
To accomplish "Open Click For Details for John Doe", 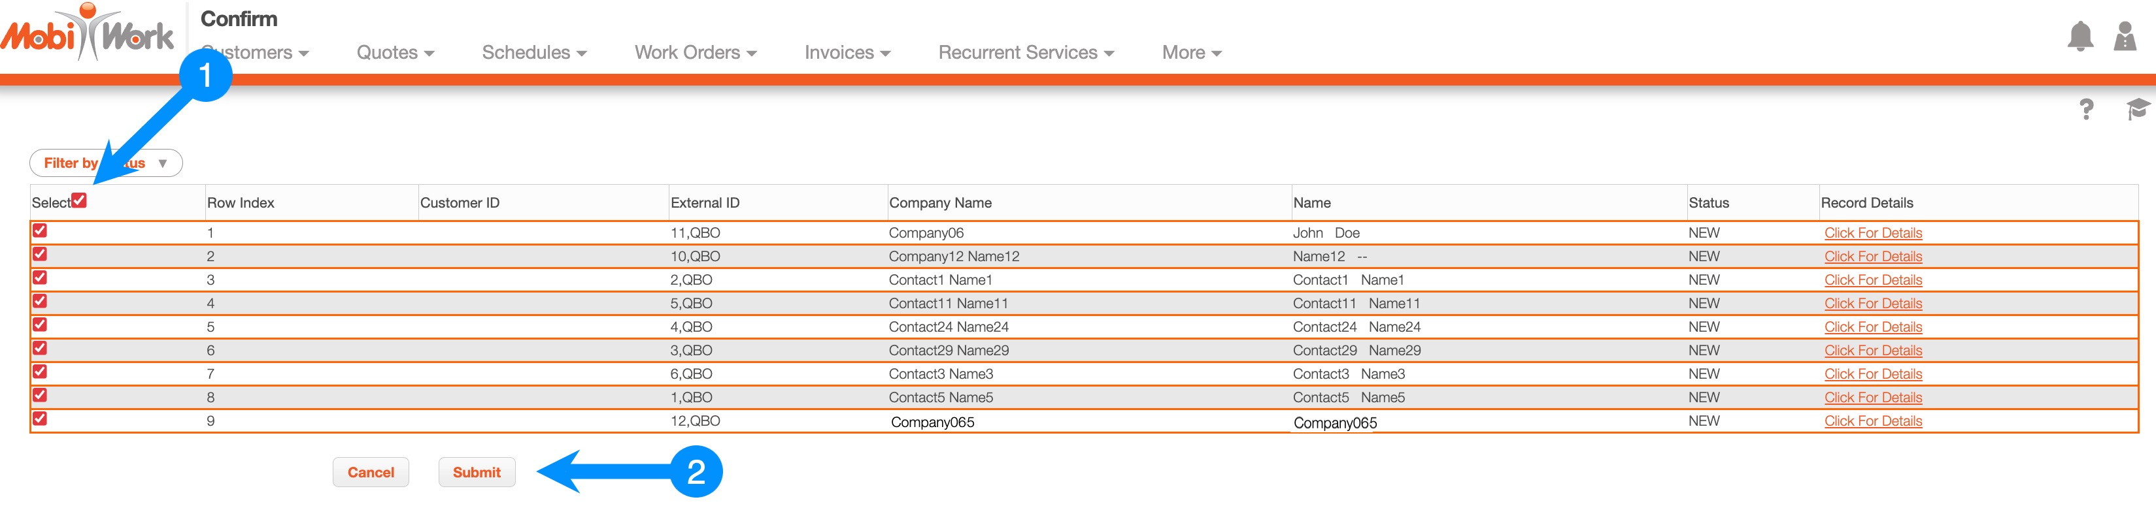I will click(1872, 233).
